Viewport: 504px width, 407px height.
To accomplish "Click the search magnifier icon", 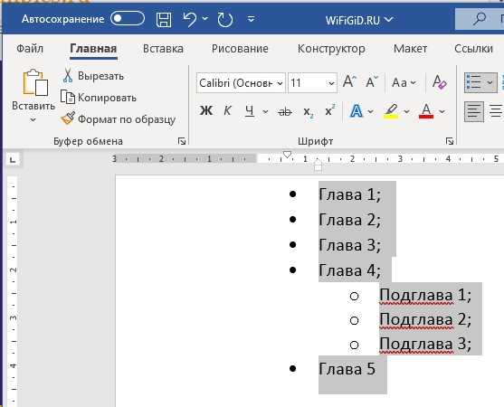I will pos(480,19).
